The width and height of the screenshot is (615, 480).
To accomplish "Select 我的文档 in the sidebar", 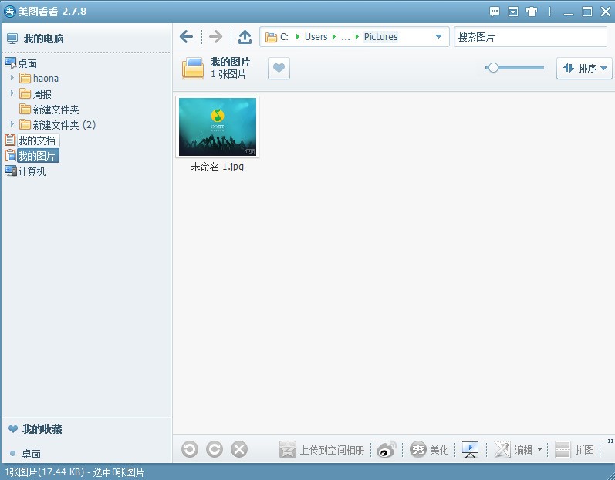I will [x=36, y=140].
